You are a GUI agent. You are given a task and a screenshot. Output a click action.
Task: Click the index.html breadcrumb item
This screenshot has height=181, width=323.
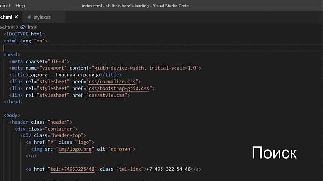click(7, 27)
